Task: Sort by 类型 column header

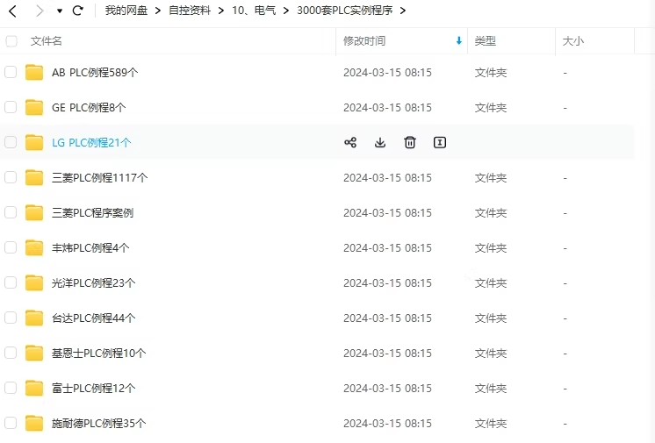Action: 485,41
